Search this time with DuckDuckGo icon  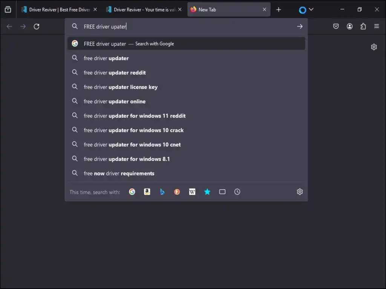[177, 192]
